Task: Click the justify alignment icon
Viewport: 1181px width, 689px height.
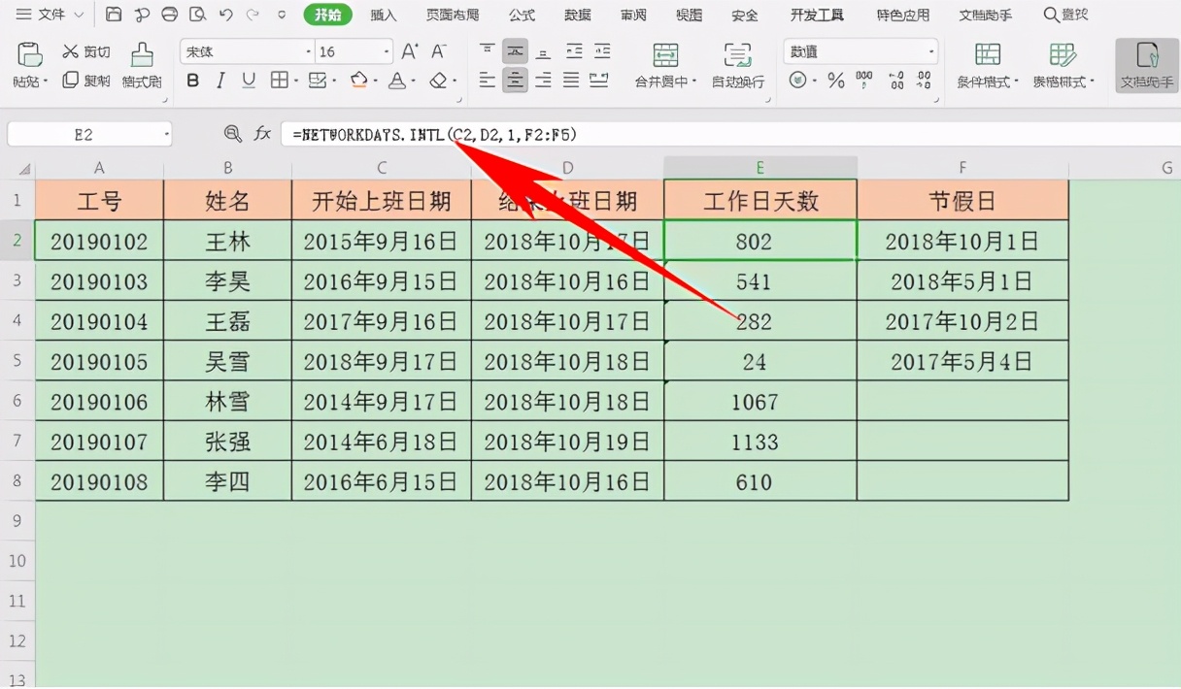Action: 571,81
